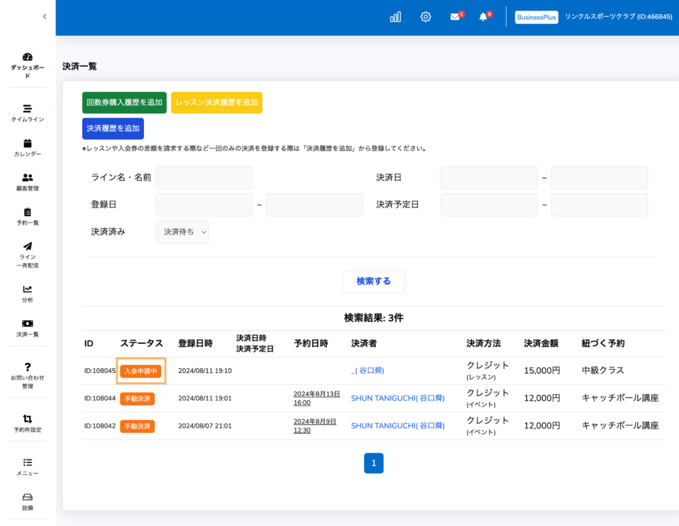Viewport: 679px width, 526px height.
Task: Click reservation date 2024年8月9日 12:30
Action: tap(315, 426)
